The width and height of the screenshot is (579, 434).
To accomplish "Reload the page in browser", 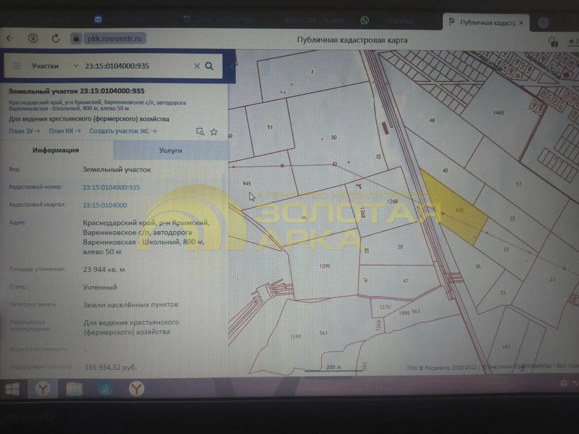I will [x=56, y=38].
